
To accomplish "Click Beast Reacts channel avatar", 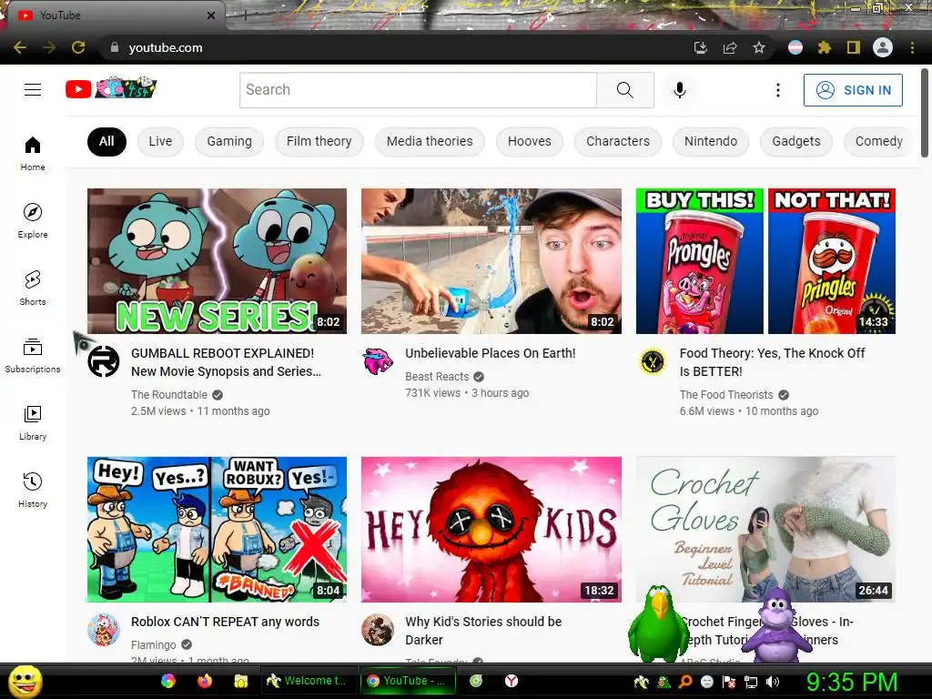I will 378,361.
